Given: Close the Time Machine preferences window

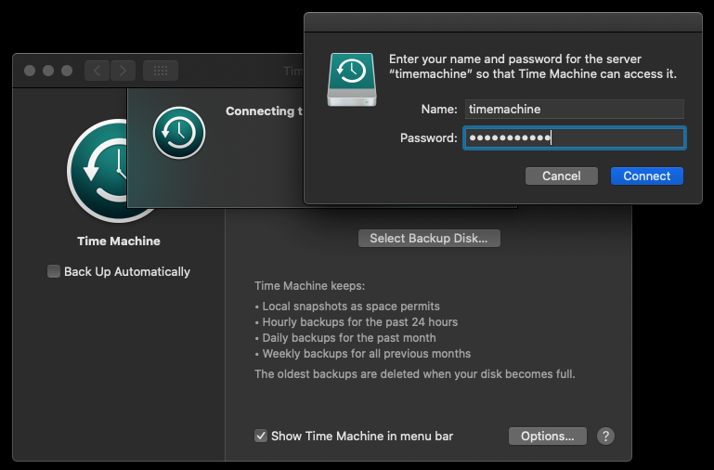Looking at the screenshot, I should 30,71.
